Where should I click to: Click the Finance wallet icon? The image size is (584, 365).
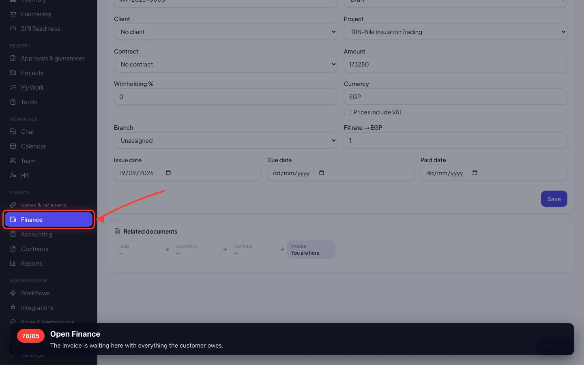[x=13, y=220]
